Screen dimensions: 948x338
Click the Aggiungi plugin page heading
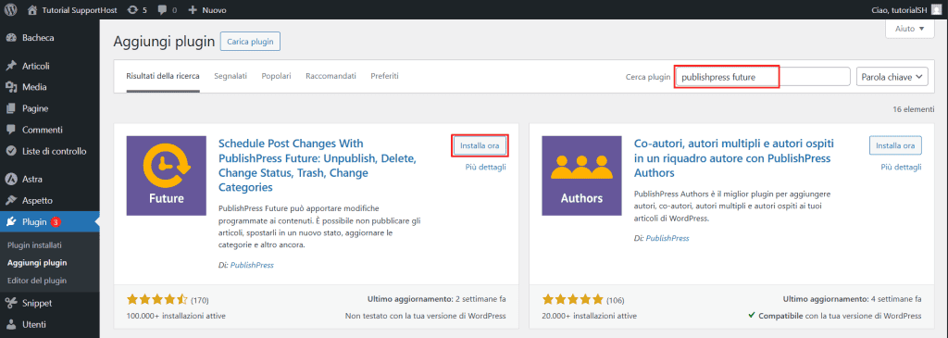click(x=164, y=42)
